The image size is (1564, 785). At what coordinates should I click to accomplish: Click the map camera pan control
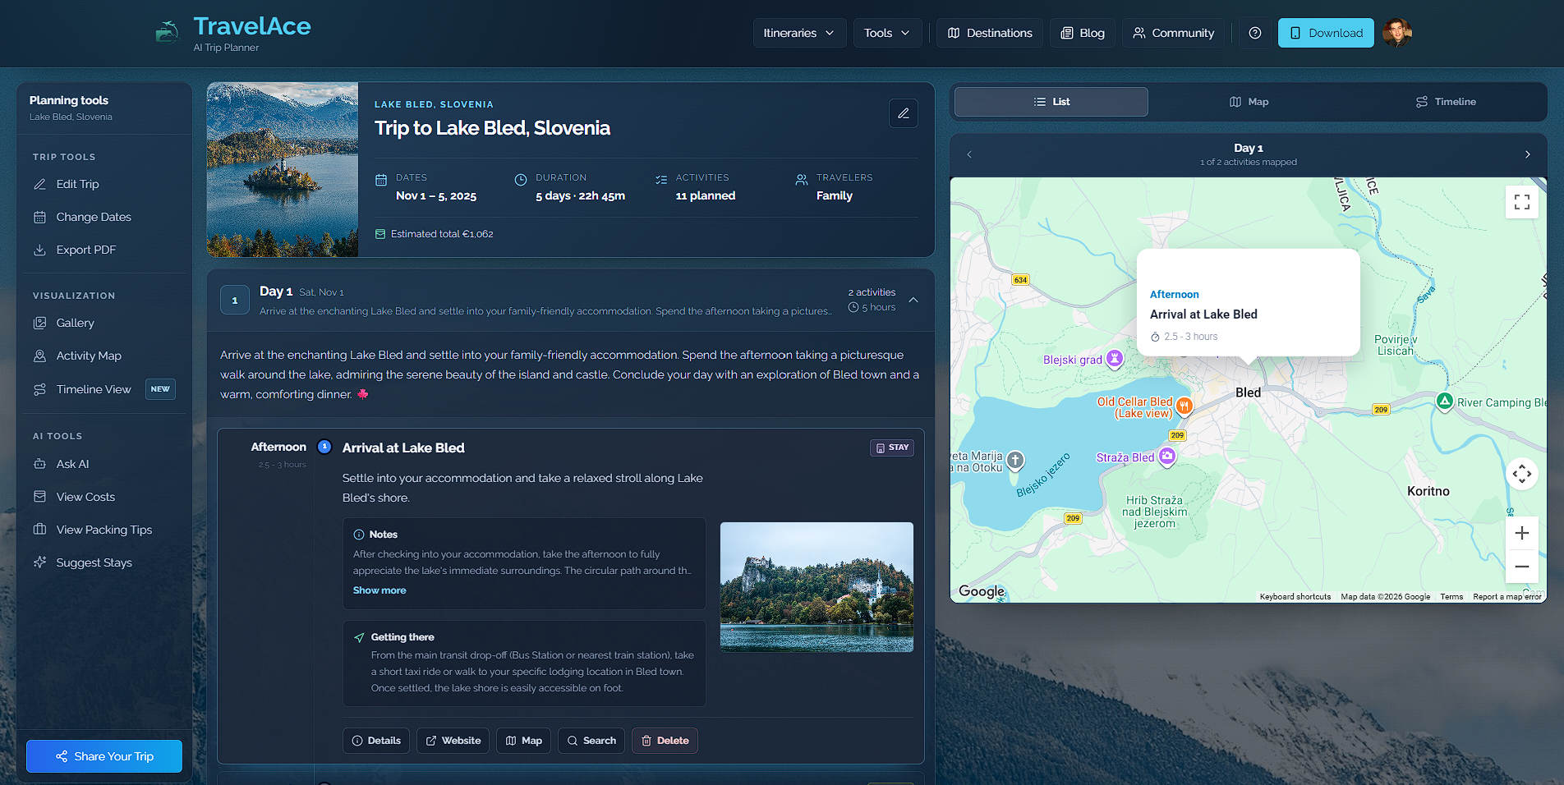click(1521, 474)
